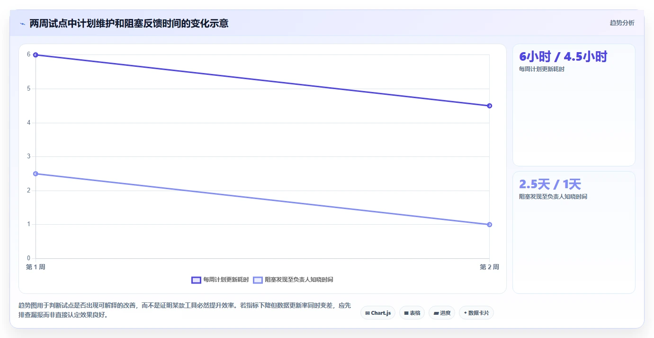The image size is (654, 338).
Task: Toggle the 每周计划更新耗时 legend item
Action: pyautogui.click(x=220, y=280)
